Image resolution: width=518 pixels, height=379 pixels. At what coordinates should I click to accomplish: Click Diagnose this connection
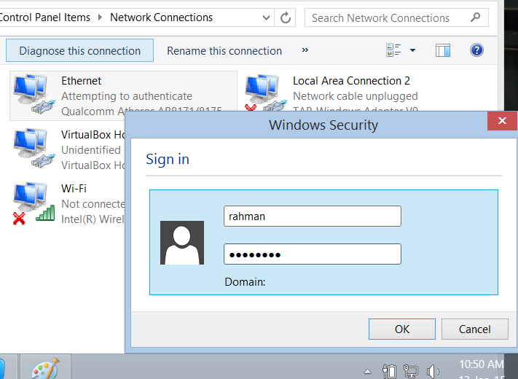pos(79,51)
